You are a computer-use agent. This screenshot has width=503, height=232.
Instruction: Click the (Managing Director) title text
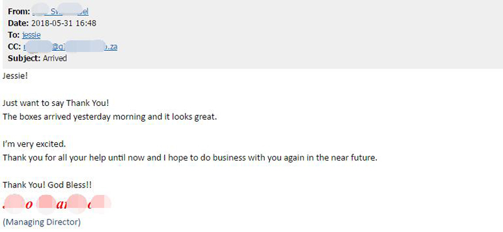coord(41,222)
